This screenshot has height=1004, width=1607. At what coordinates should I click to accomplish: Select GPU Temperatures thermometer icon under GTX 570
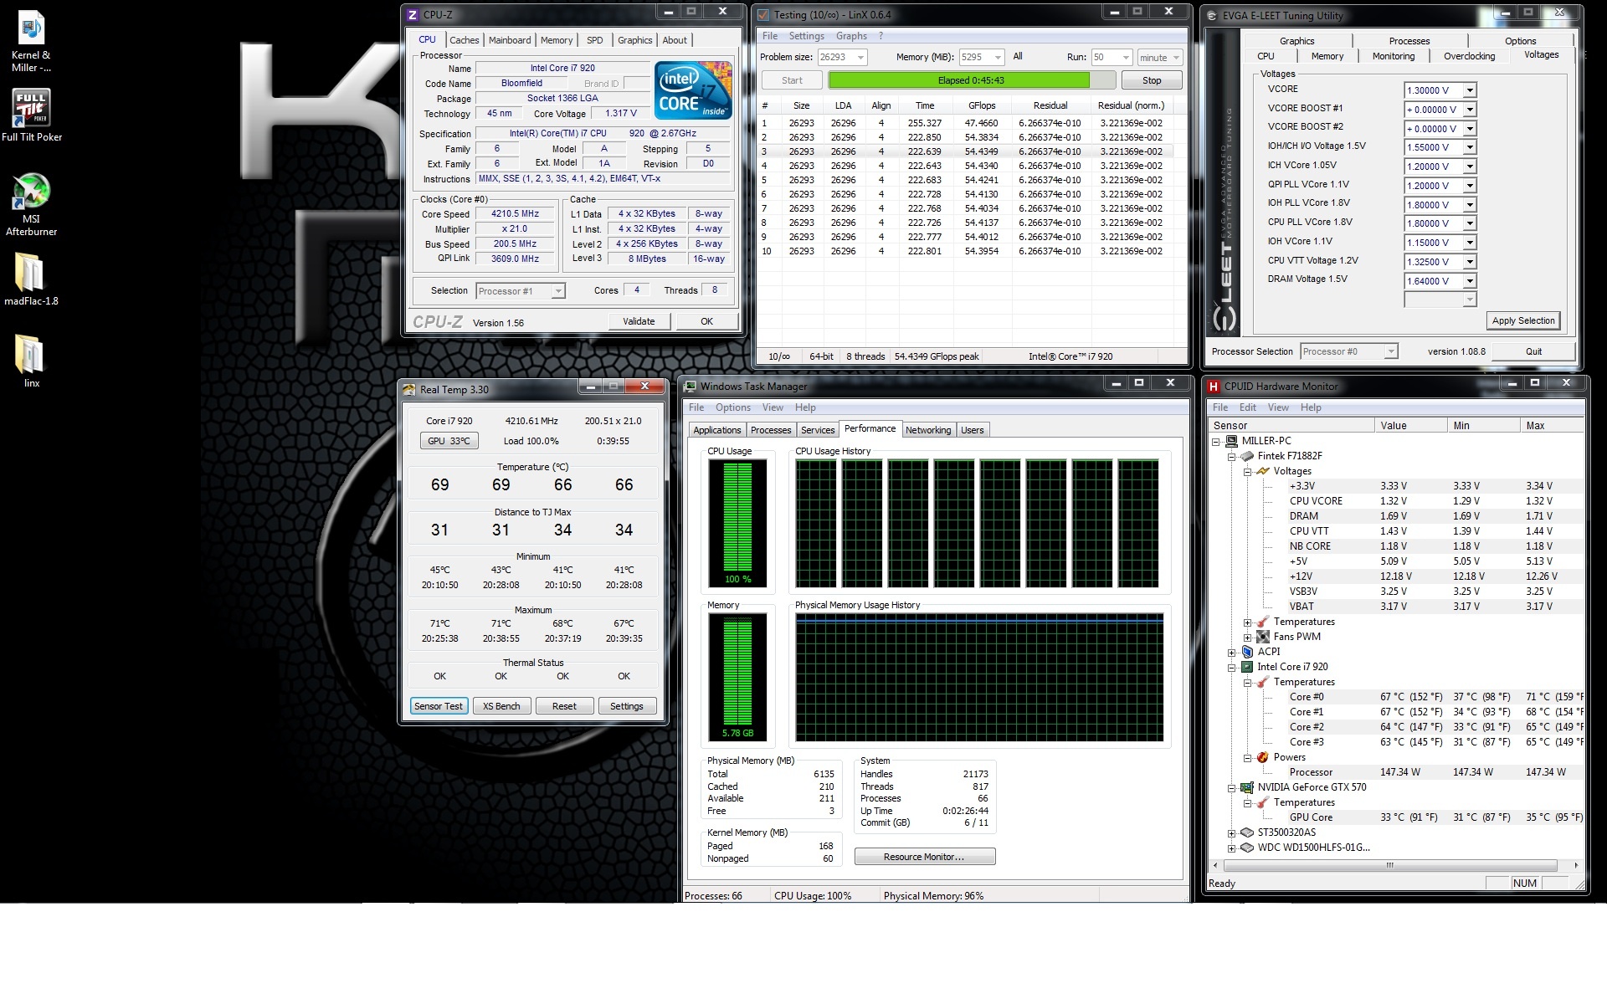pyautogui.click(x=1263, y=802)
